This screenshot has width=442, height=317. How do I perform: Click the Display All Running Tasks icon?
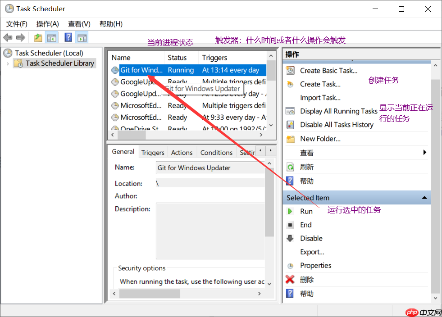point(290,111)
